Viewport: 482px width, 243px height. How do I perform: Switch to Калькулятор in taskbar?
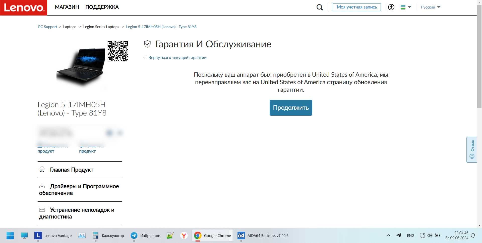pos(108,235)
